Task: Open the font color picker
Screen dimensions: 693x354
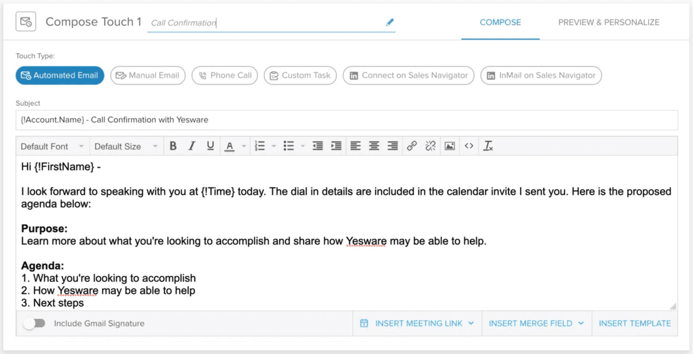Action: (230, 146)
